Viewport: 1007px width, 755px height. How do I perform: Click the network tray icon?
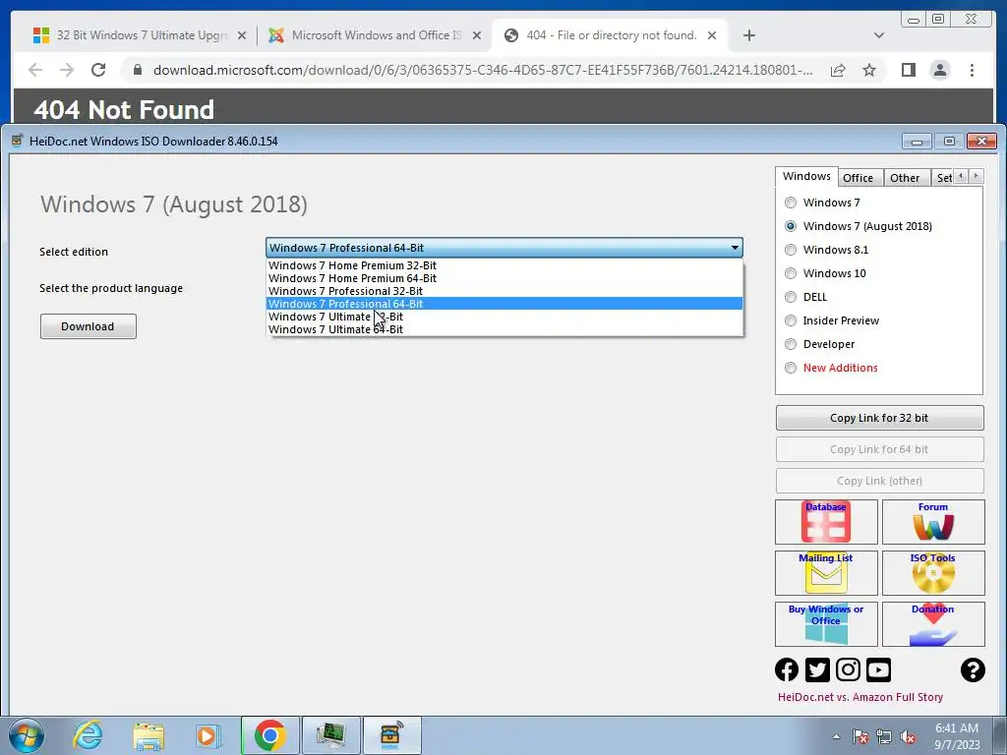tap(884, 737)
